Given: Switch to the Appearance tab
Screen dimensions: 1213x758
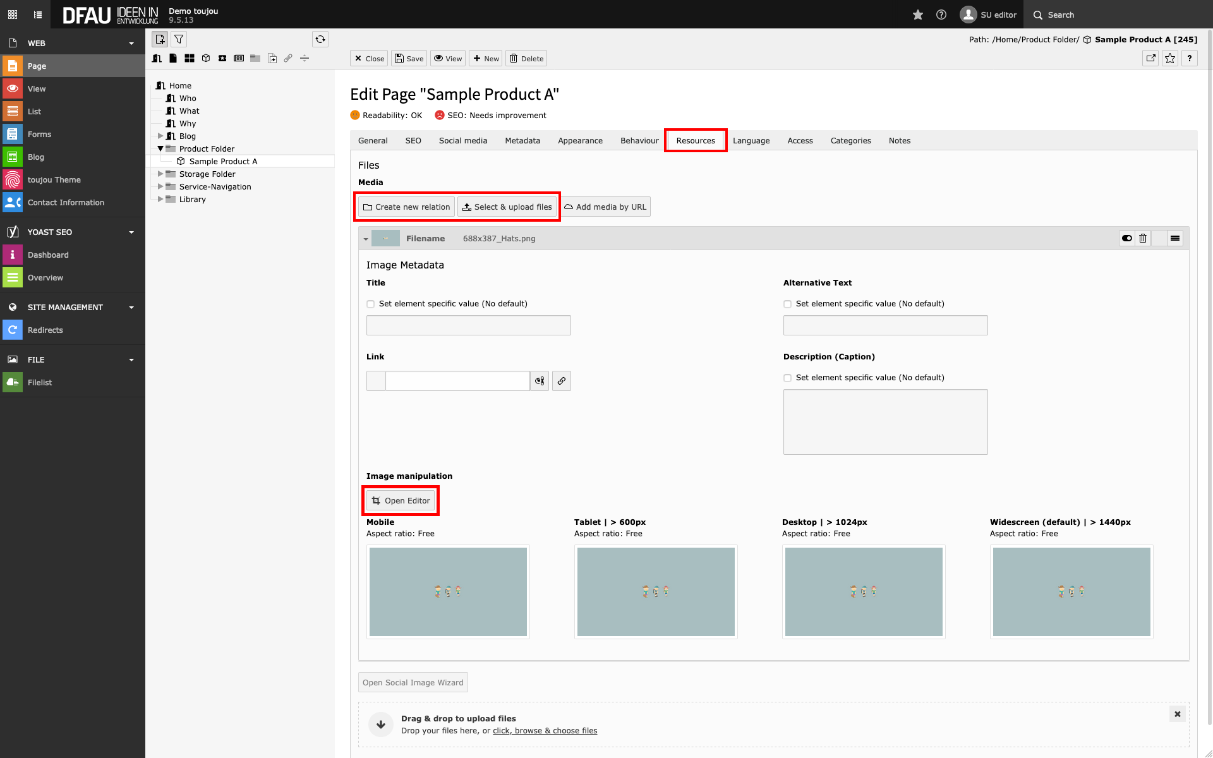Looking at the screenshot, I should (x=579, y=140).
